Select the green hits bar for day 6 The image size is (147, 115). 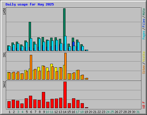[x=30, y=30]
